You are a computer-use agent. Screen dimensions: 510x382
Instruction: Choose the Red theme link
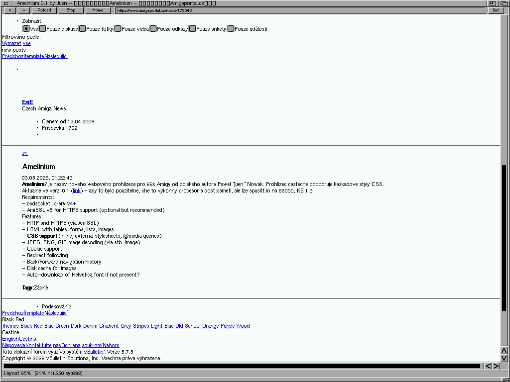pos(38,326)
